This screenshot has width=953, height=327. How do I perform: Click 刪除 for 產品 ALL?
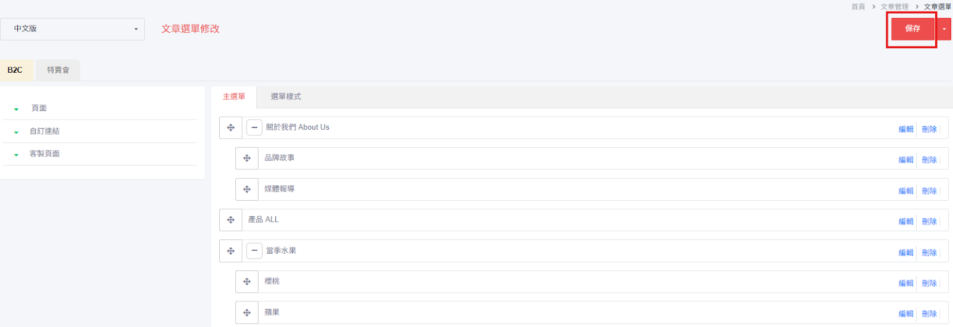pos(929,221)
